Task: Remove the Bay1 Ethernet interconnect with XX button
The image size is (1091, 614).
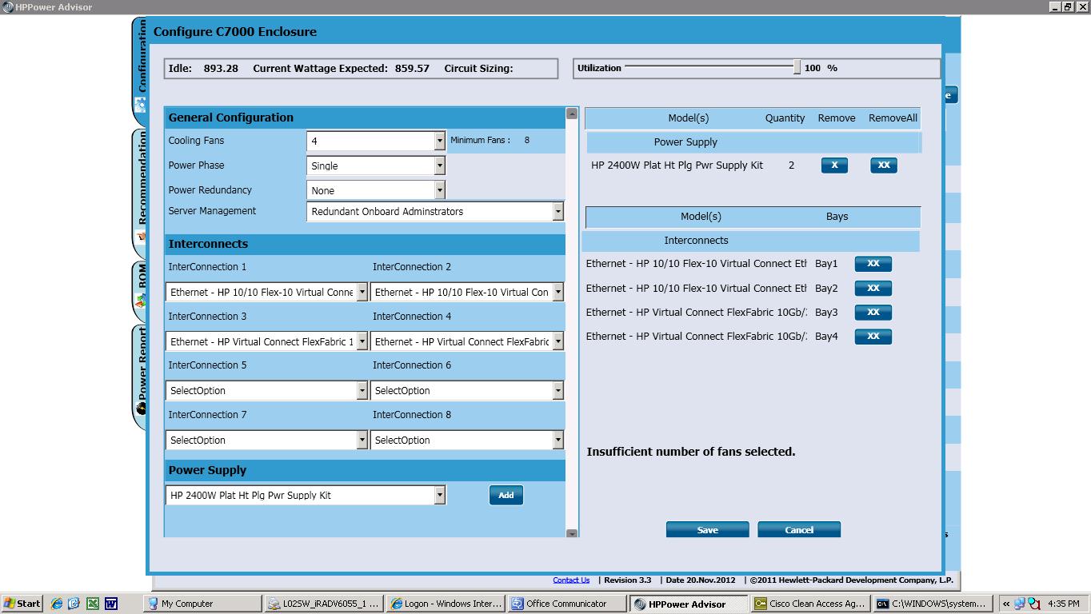Action: tap(872, 263)
